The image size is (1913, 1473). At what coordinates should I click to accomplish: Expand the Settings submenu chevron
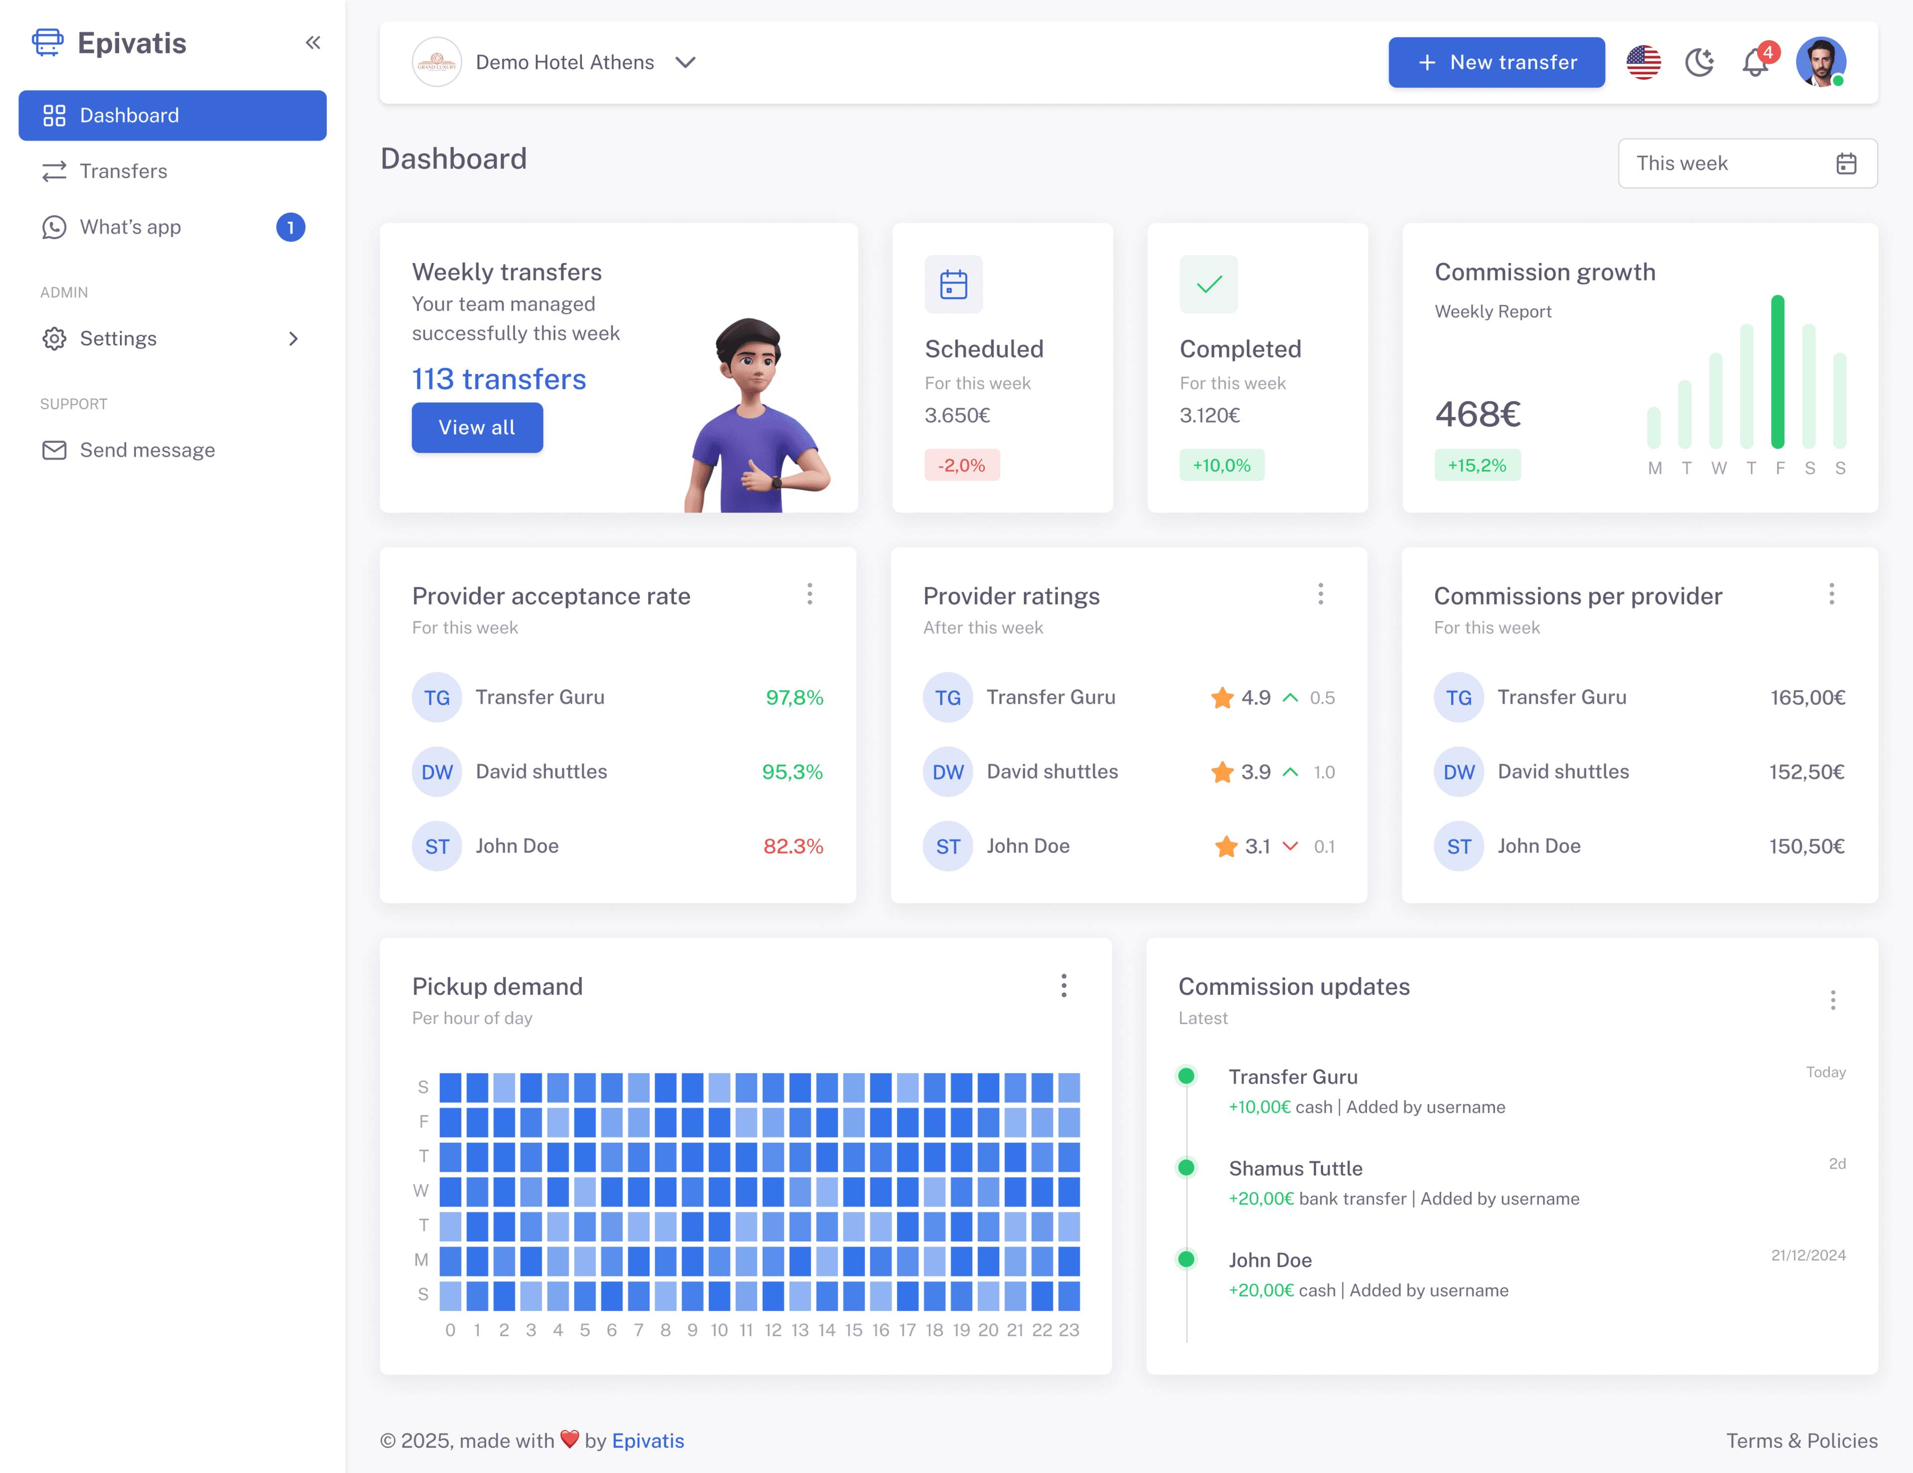(x=293, y=339)
